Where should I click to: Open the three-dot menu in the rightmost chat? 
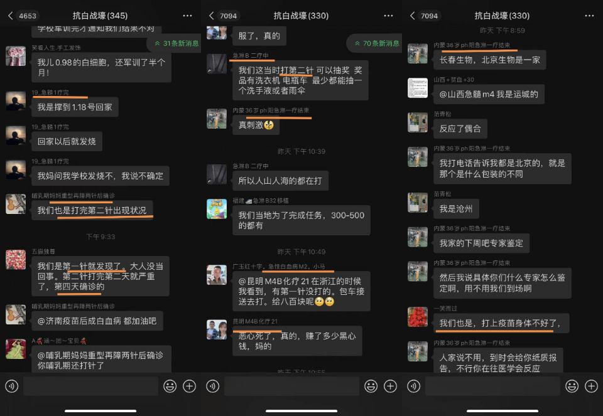pyautogui.click(x=590, y=16)
